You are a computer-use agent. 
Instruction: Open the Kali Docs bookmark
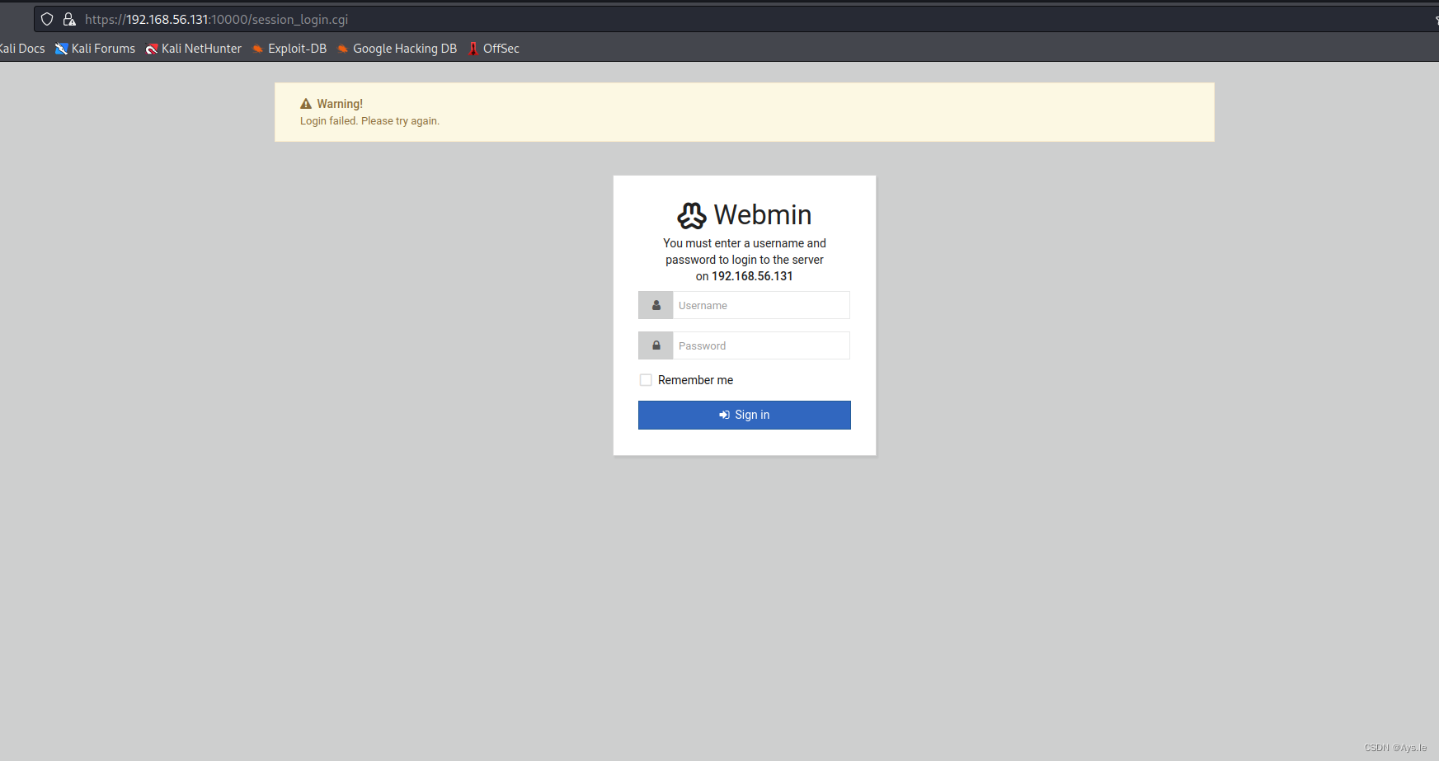[21, 49]
